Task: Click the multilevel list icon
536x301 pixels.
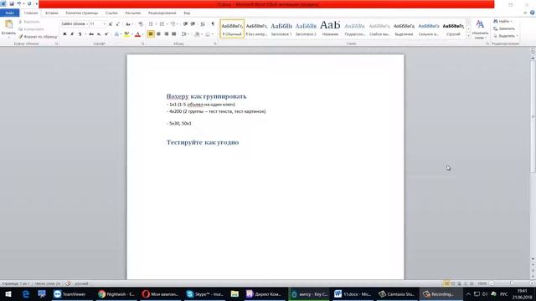Action: click(x=173, y=24)
